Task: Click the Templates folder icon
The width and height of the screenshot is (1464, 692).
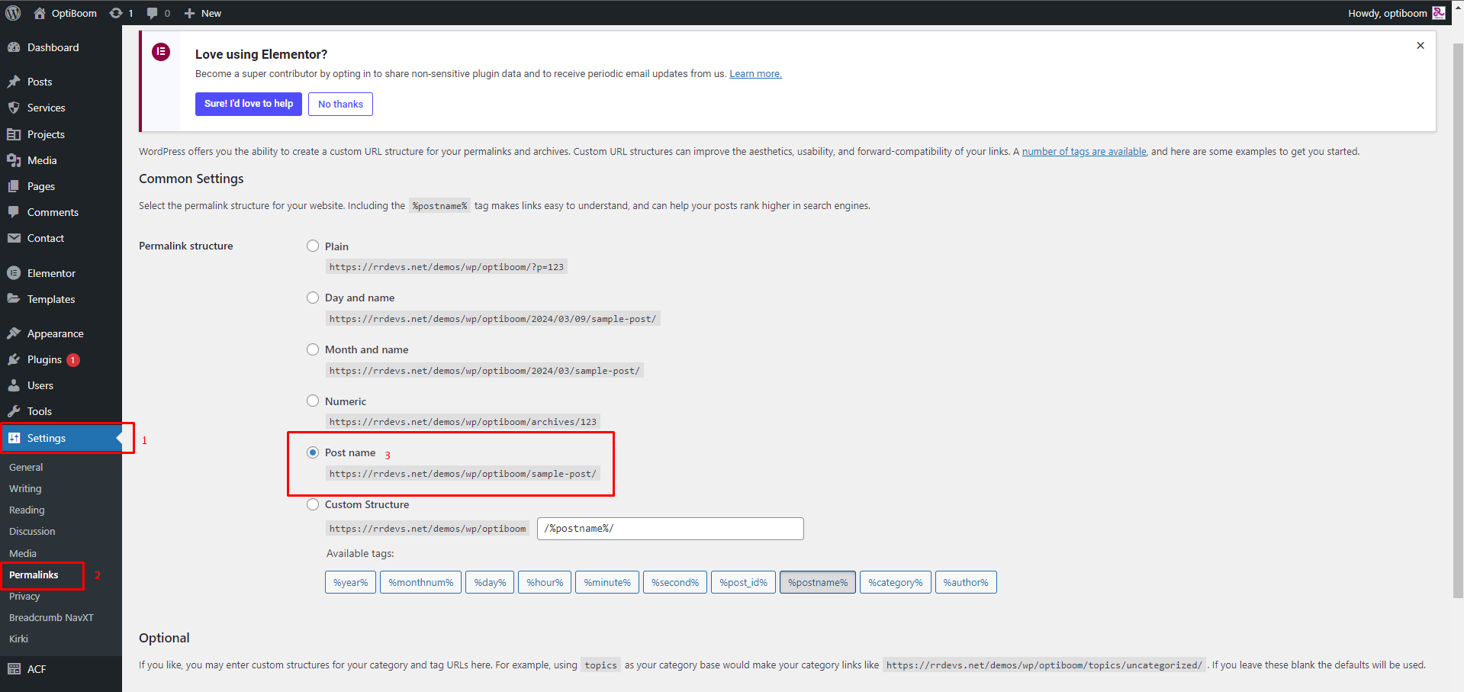Action: coord(14,299)
